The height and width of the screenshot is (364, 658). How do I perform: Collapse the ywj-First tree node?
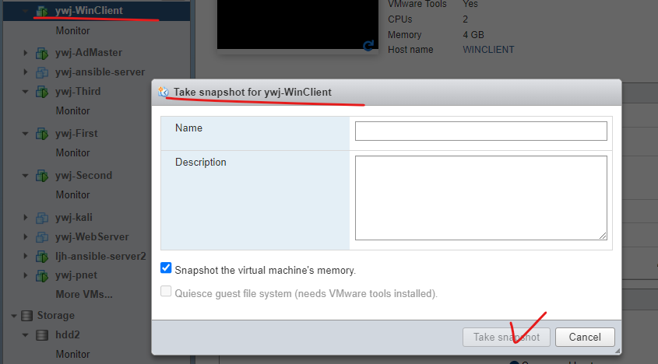point(25,134)
